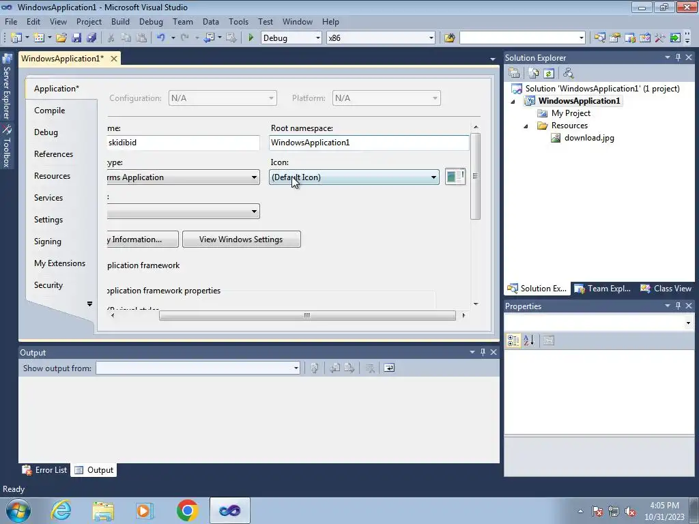Click the Root namespace input field
The height and width of the screenshot is (524, 699).
tap(369, 143)
